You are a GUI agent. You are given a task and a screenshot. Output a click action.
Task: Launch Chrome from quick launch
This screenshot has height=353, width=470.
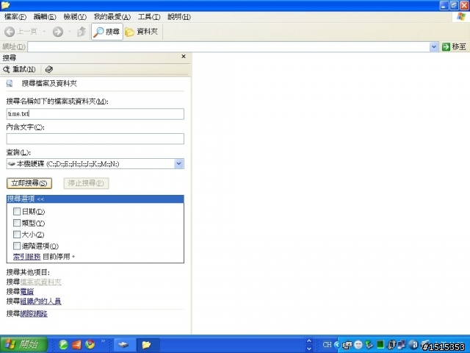[x=90, y=345]
